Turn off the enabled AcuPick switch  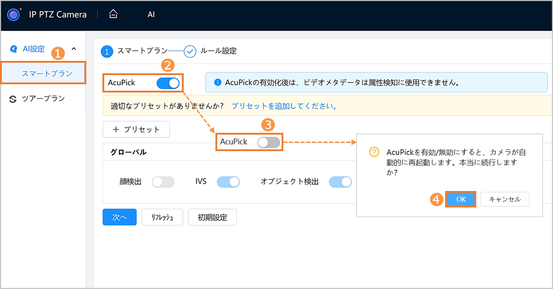[168, 83]
